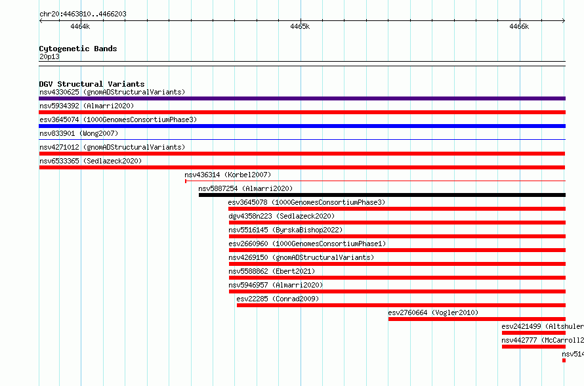
Task: Click the red bar under esv2421499
Action: tap(533, 333)
